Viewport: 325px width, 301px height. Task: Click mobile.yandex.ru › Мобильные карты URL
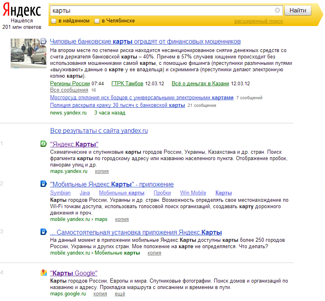95,253
